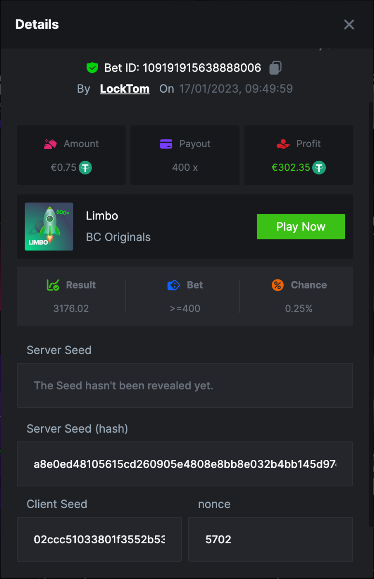
Task: Click the Tether coin beside the amount
Action: pyautogui.click(x=85, y=168)
